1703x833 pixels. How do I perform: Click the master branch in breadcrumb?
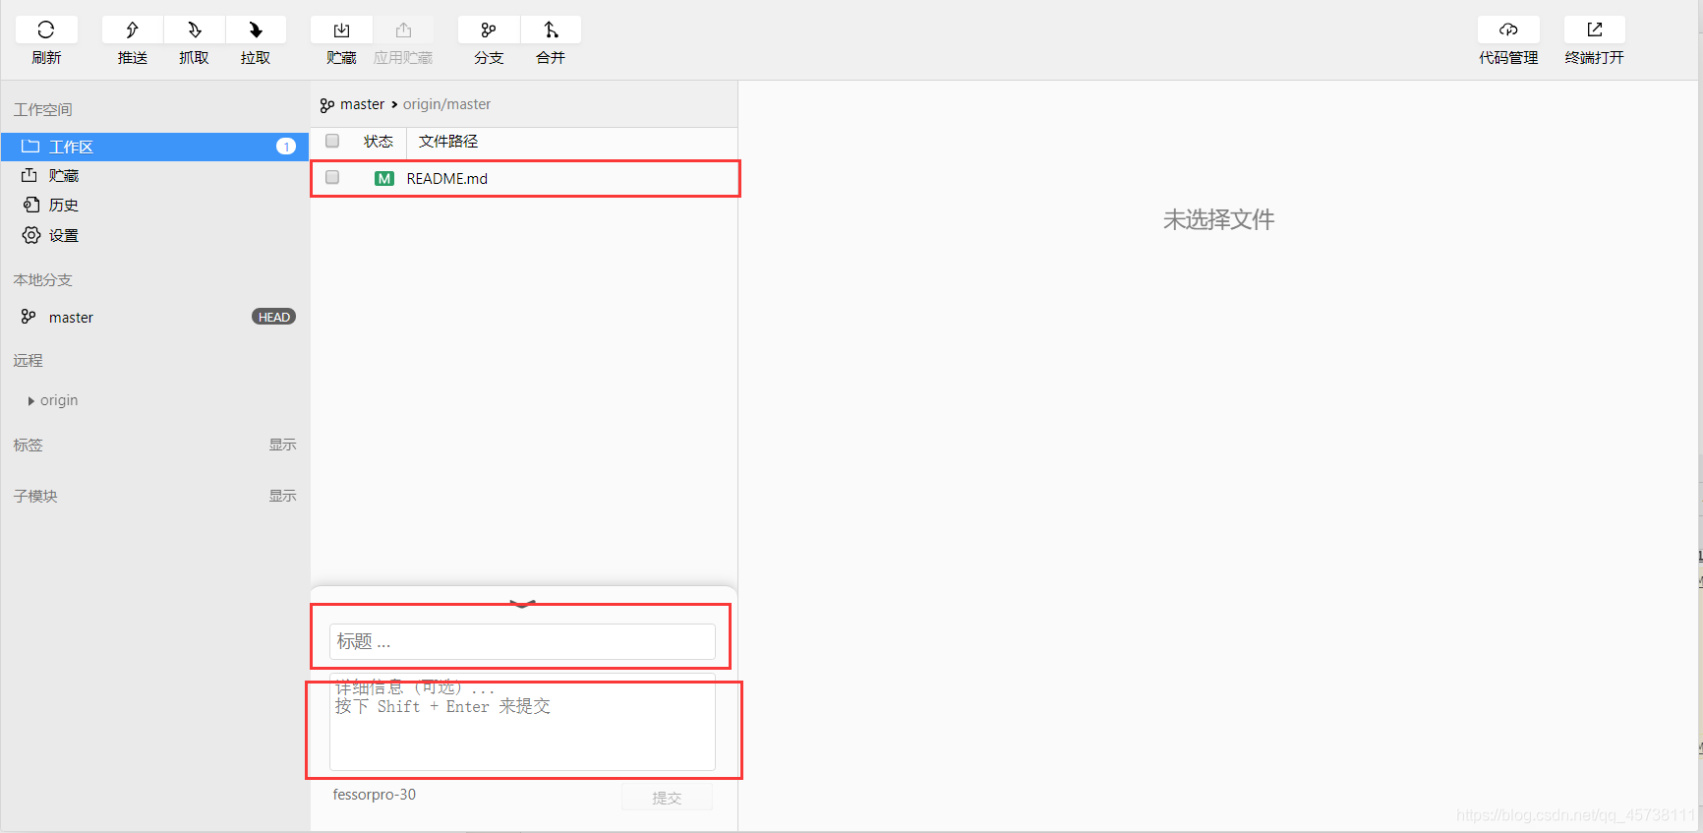[362, 104]
